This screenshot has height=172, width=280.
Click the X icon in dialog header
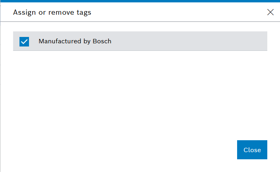(270, 12)
